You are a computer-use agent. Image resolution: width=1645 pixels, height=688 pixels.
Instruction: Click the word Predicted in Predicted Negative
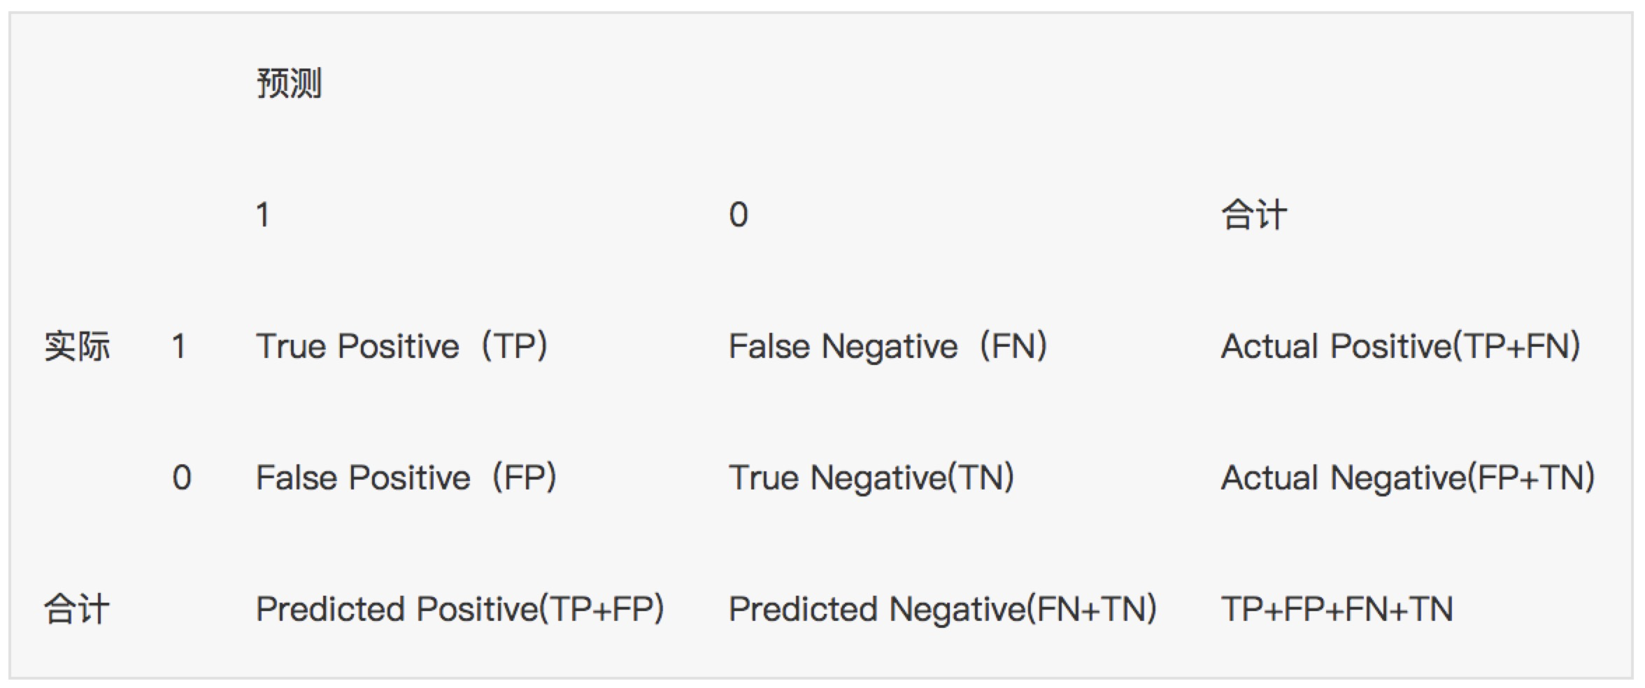[803, 609]
